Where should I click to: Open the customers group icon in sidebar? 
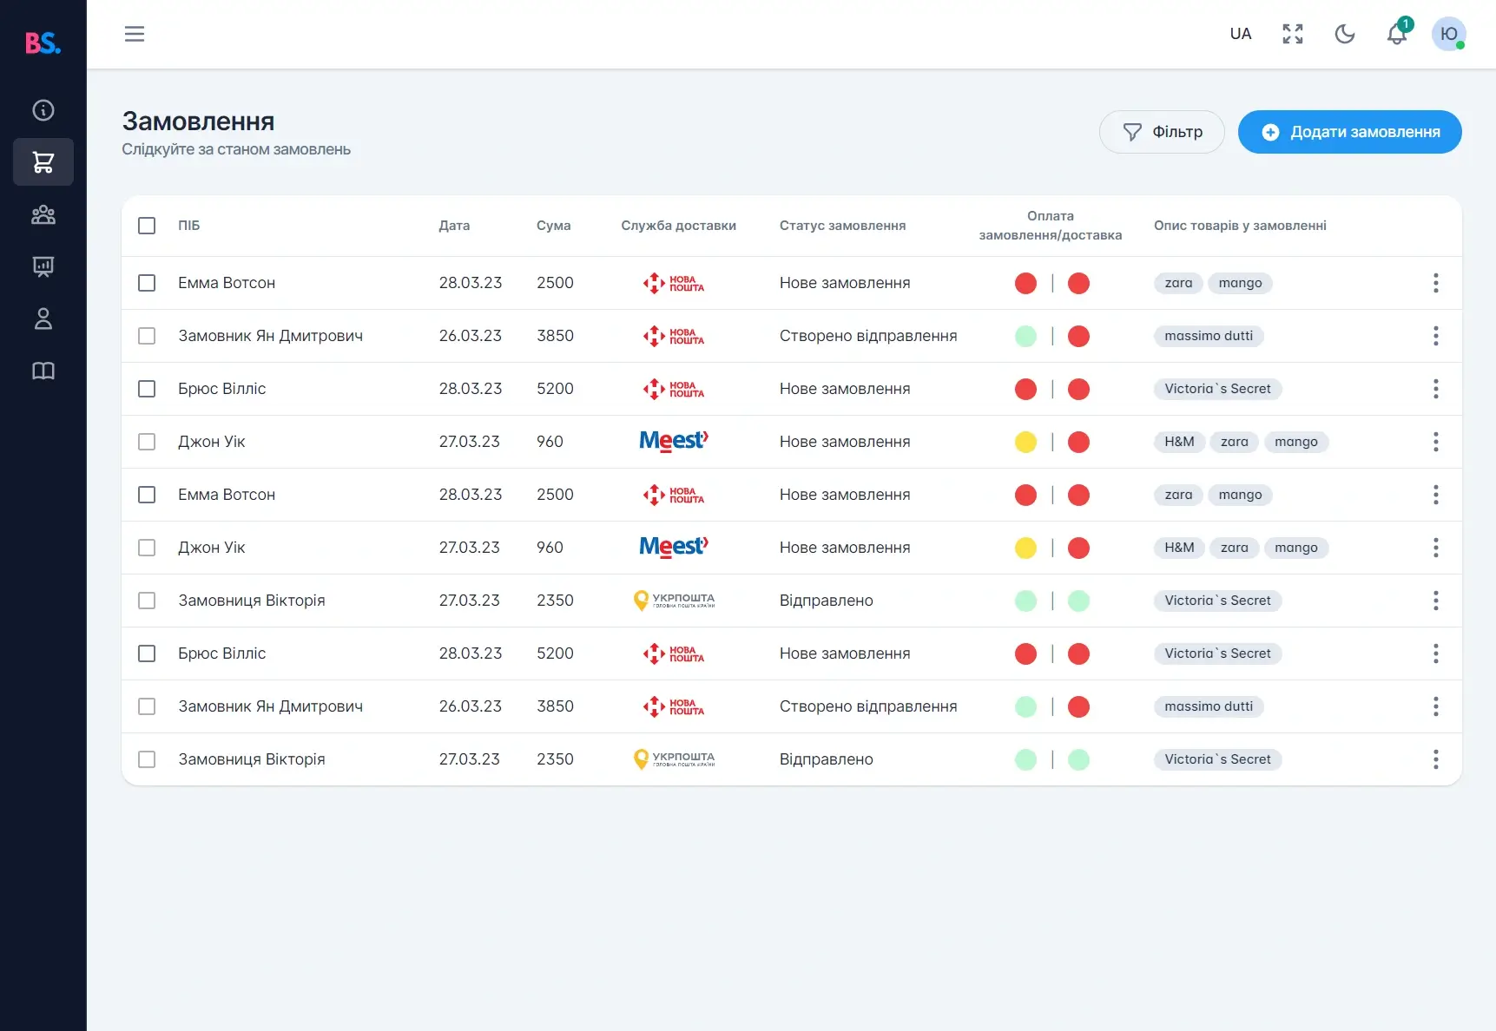click(x=43, y=214)
